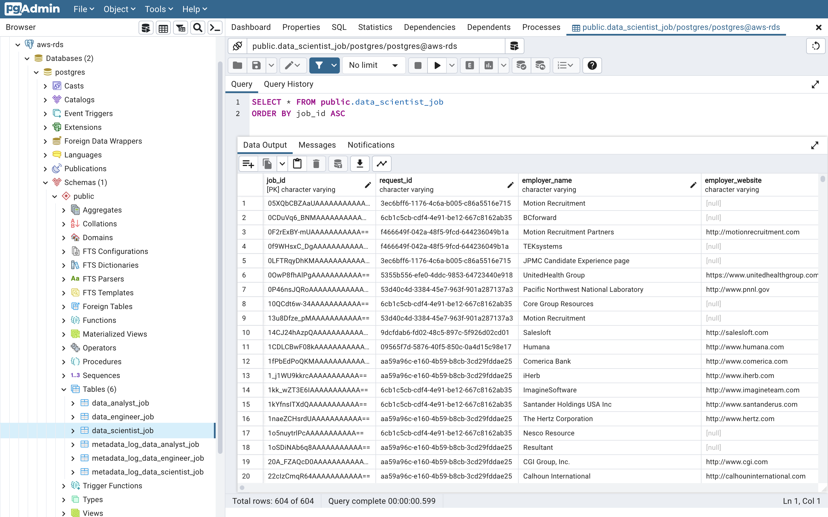Screen dimensions: 828x517
Task: Maximize the Data Output panel
Action: tap(815, 145)
